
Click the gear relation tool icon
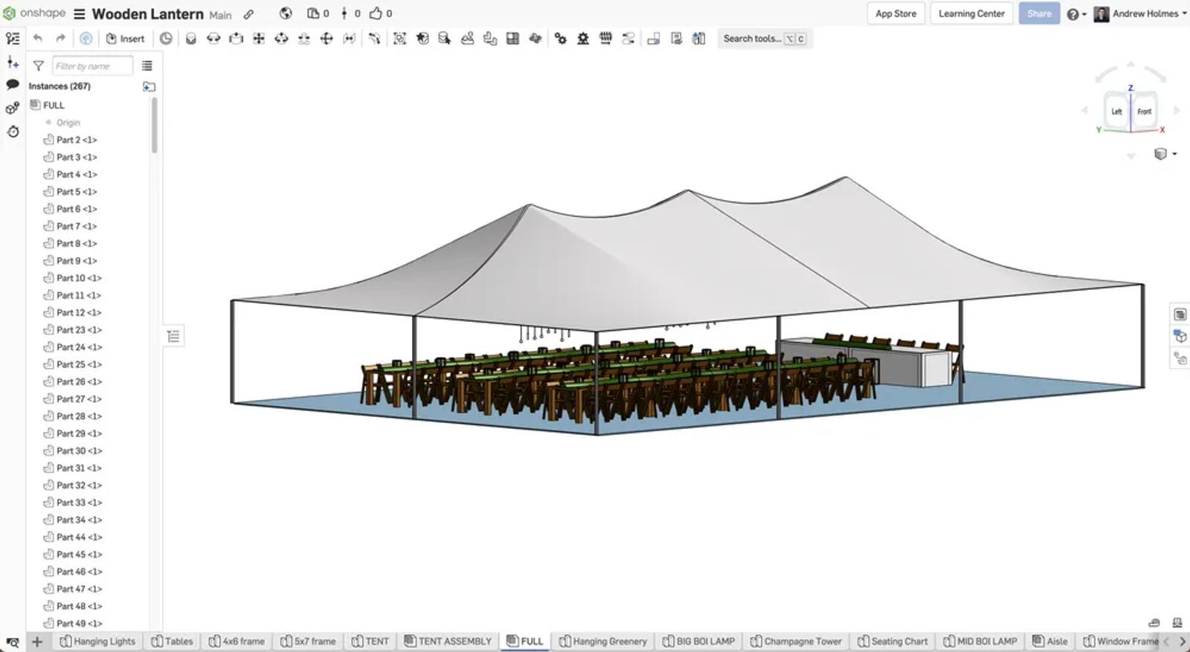560,39
